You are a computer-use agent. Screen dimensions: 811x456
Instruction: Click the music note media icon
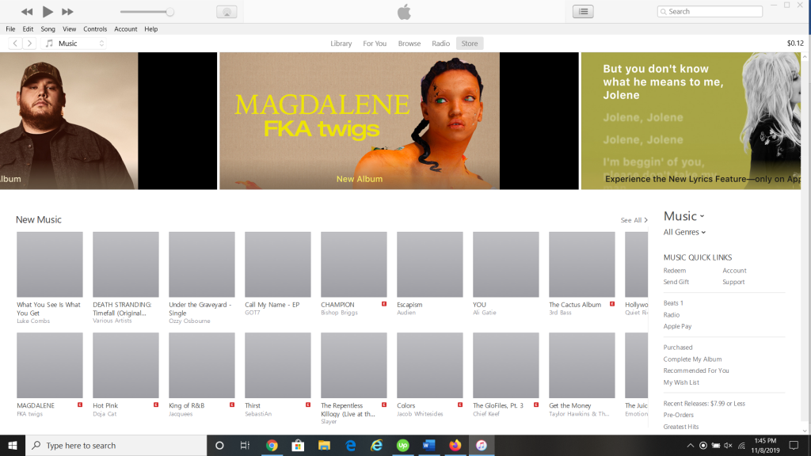click(49, 44)
